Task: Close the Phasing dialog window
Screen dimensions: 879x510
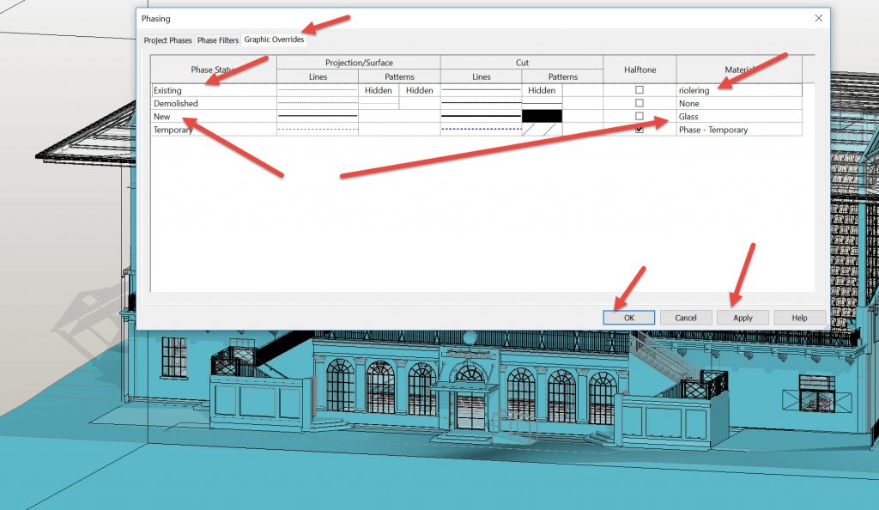Action: [818, 17]
